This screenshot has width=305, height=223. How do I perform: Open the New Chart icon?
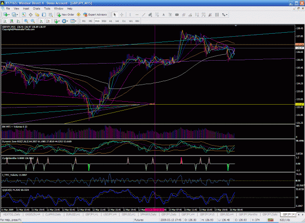click(x=5, y=15)
